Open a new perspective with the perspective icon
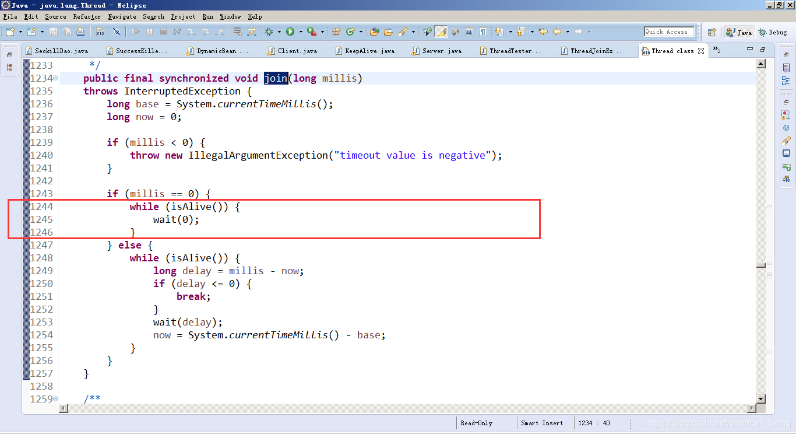796x434 pixels. (x=712, y=32)
